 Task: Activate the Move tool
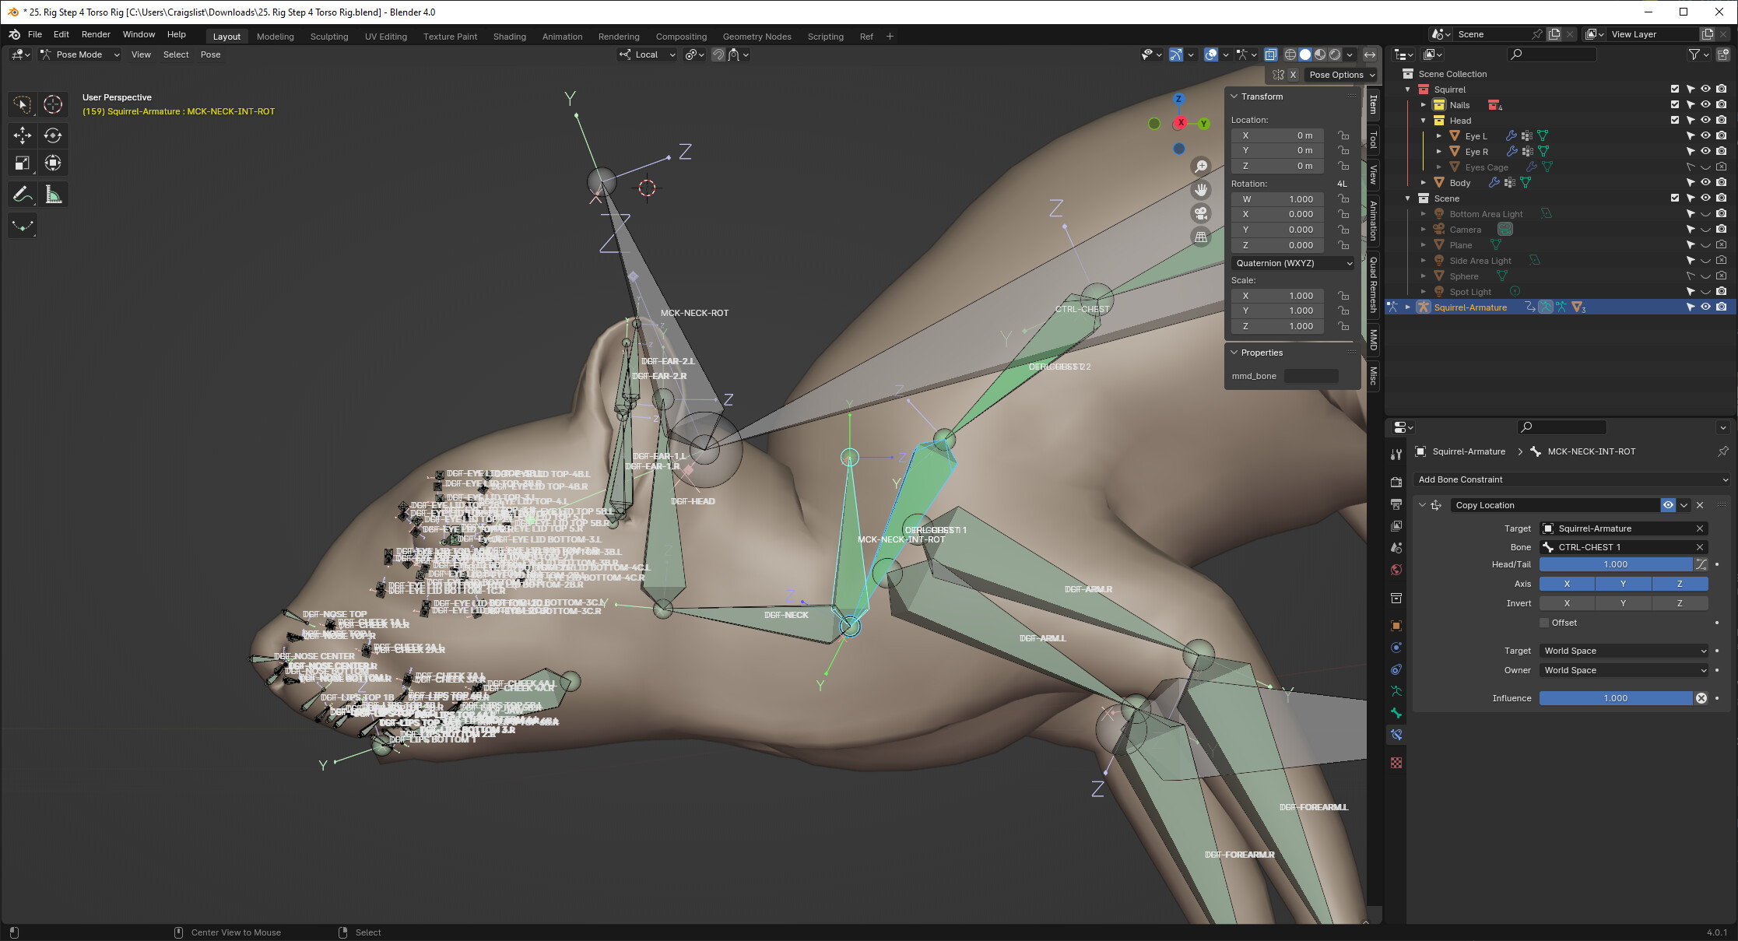click(22, 135)
